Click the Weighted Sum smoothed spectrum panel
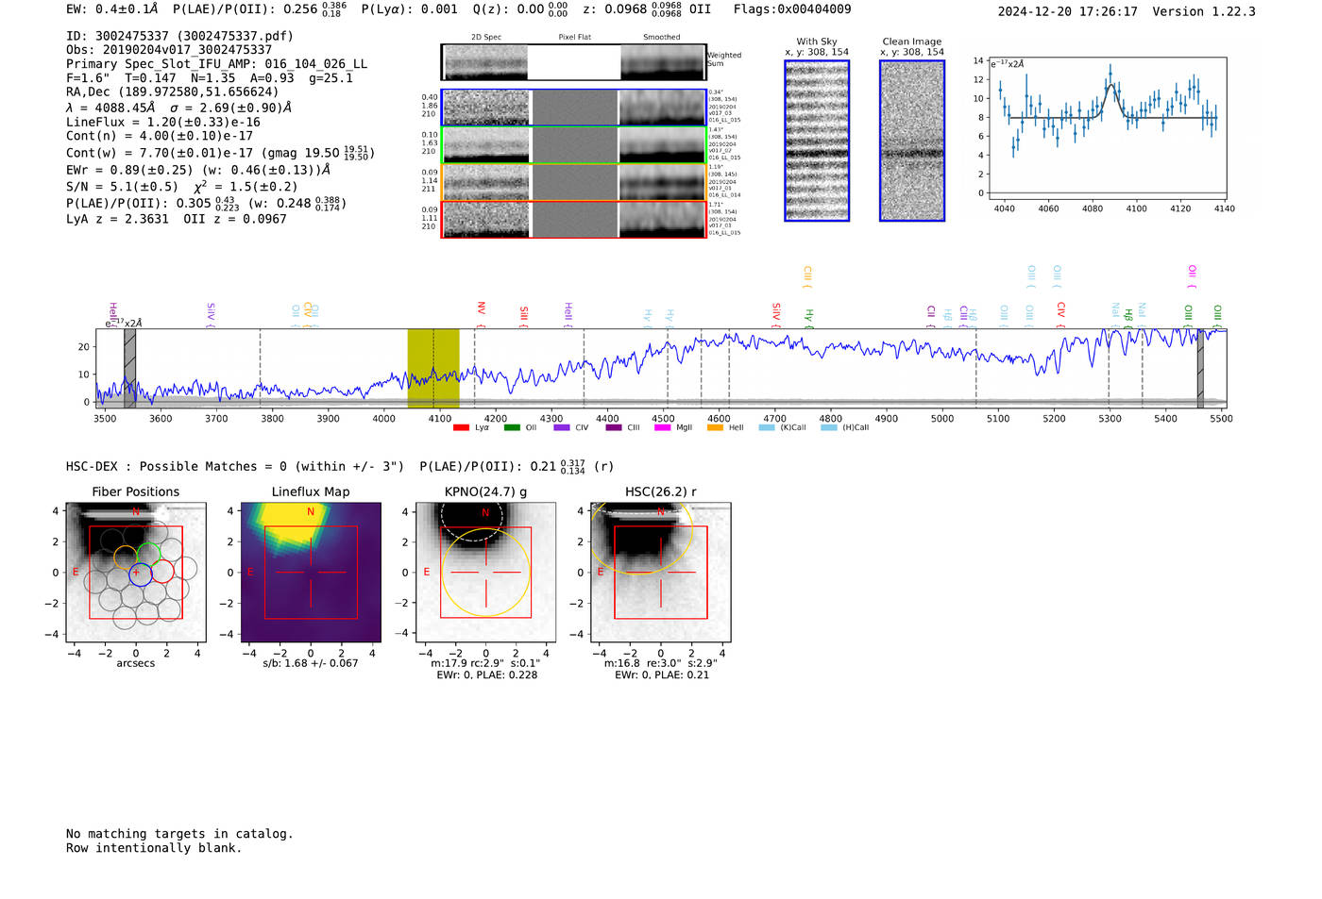This screenshot has height=899, width=1322. point(662,62)
